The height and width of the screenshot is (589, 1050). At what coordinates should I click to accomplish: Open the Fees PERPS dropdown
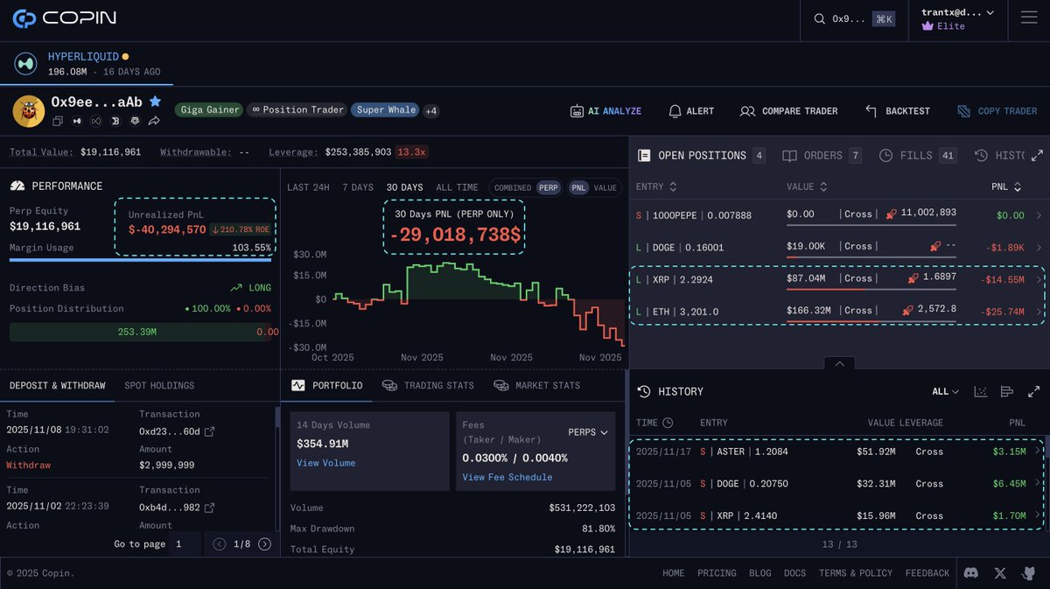tap(588, 432)
